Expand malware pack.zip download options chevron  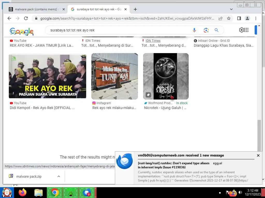(59, 176)
